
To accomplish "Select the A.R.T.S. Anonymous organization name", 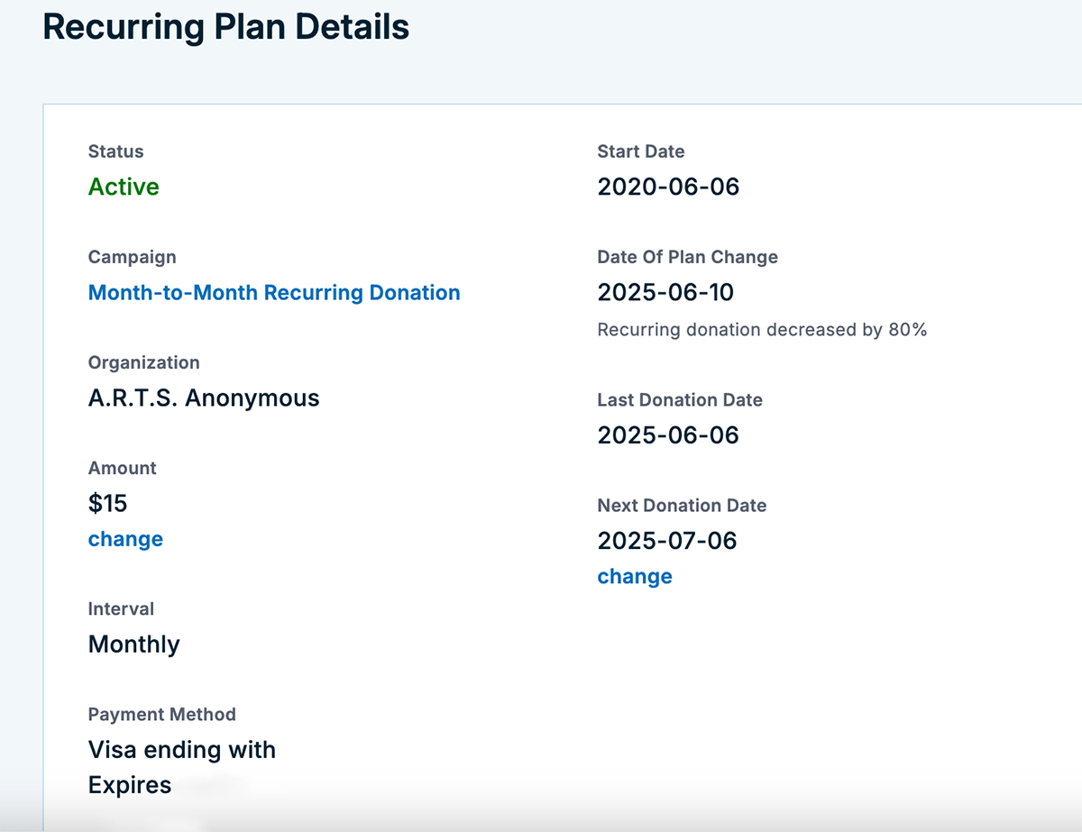I will point(204,398).
